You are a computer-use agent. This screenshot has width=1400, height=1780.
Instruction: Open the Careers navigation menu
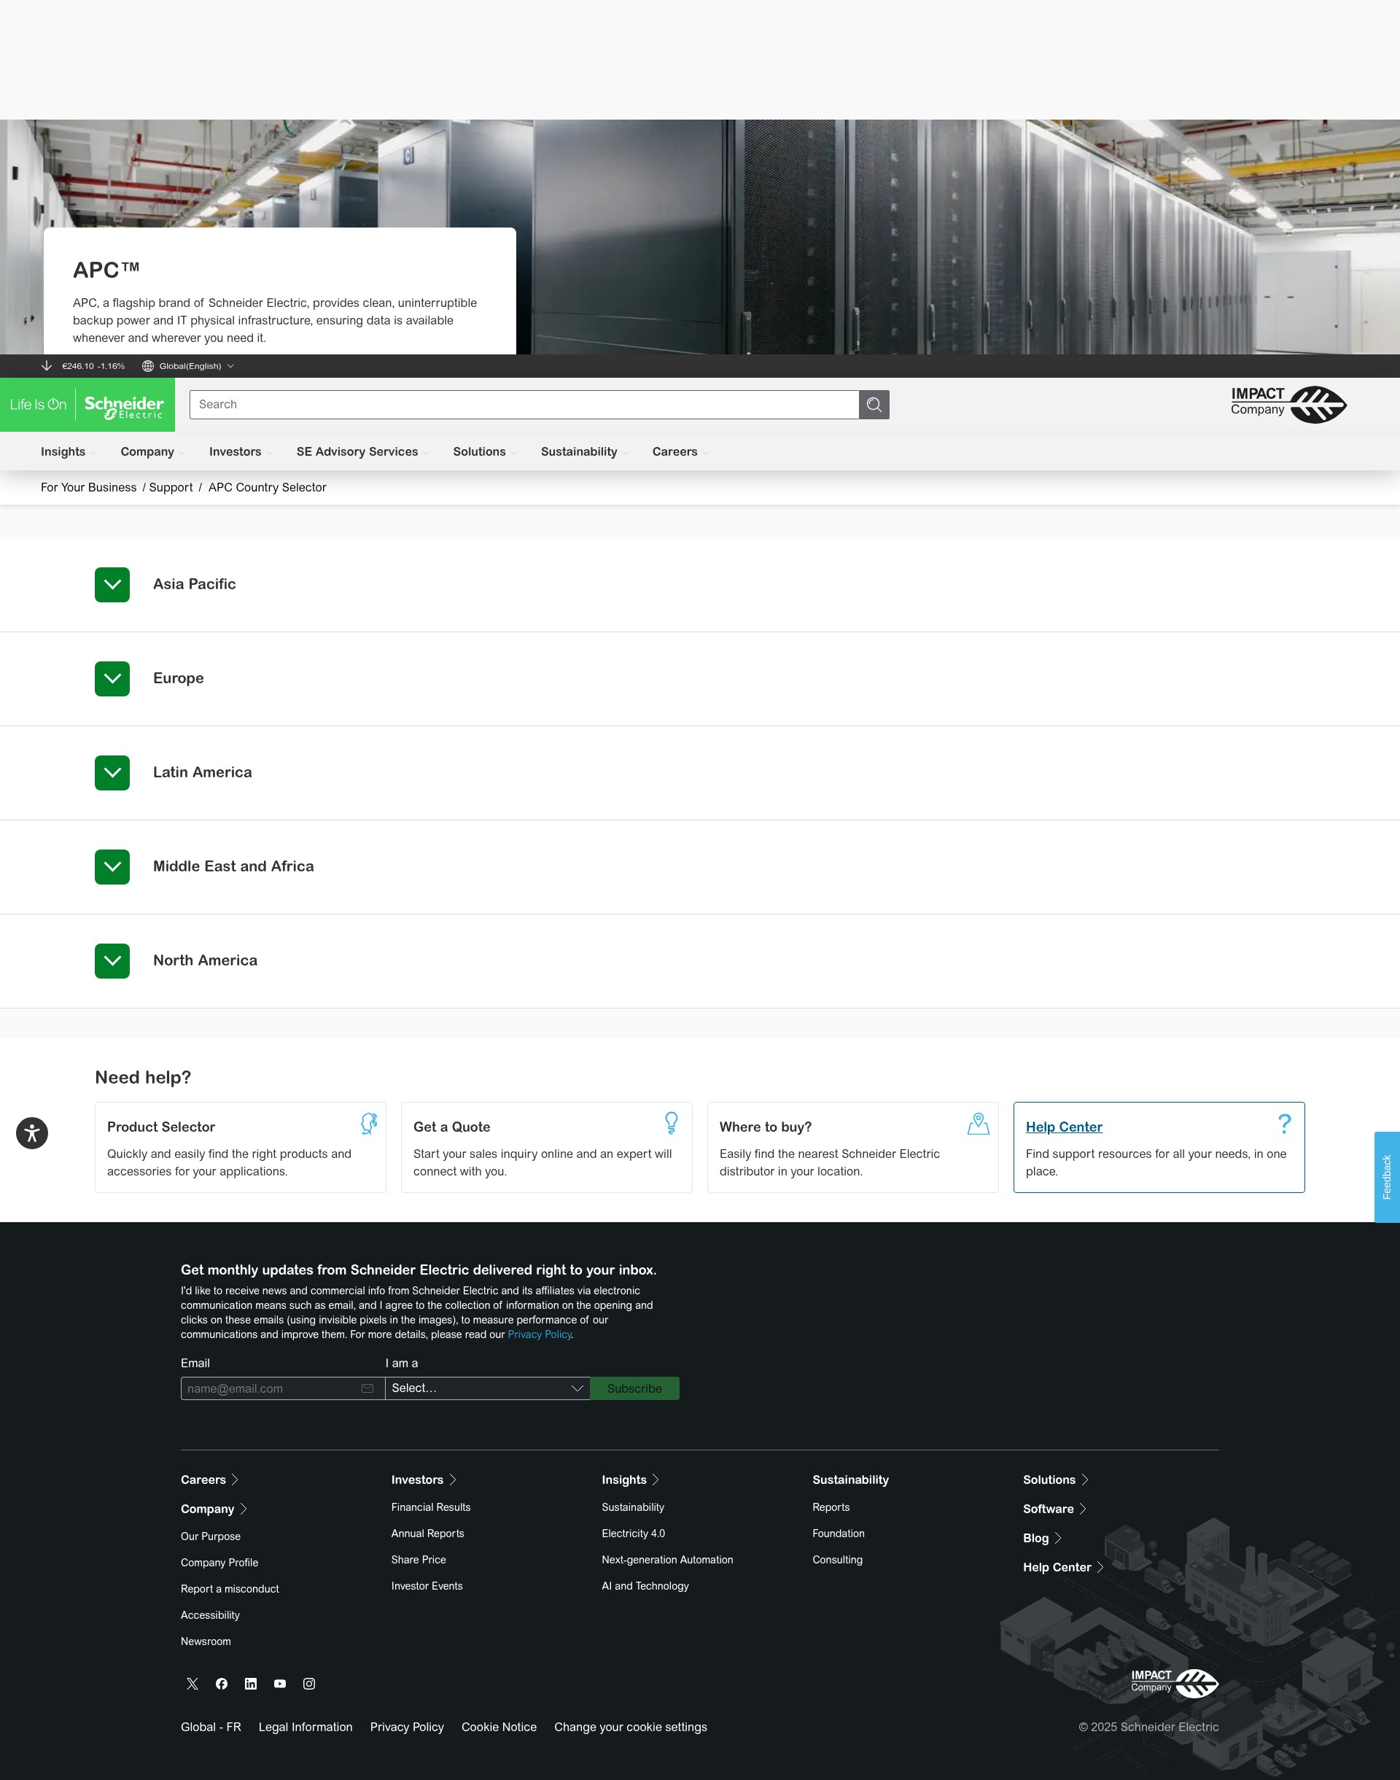680,451
